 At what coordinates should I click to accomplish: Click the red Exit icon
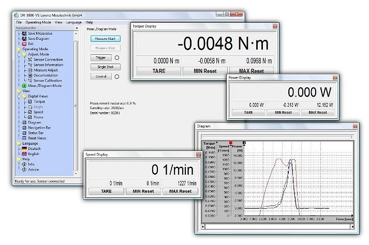pyautogui.click(x=24, y=44)
